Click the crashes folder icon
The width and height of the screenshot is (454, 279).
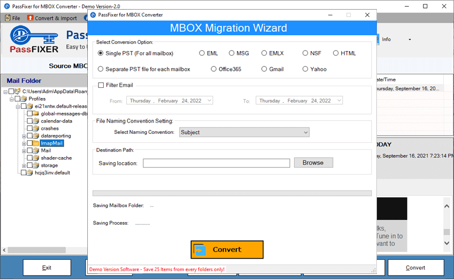pos(36,128)
